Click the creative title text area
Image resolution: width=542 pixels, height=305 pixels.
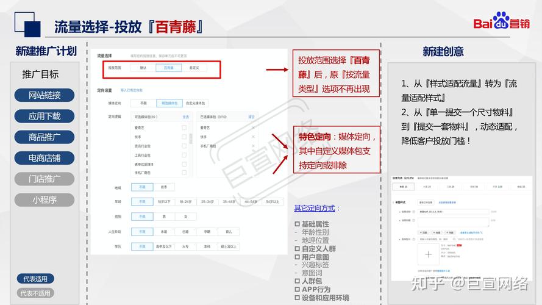pyautogui.click(x=453, y=222)
